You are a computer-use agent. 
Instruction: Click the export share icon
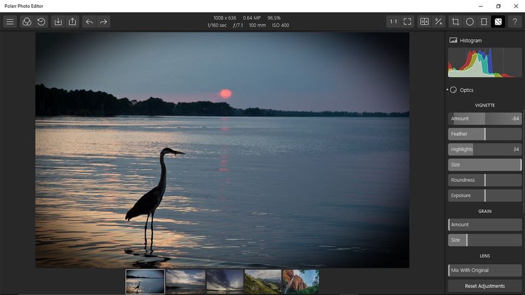point(73,22)
